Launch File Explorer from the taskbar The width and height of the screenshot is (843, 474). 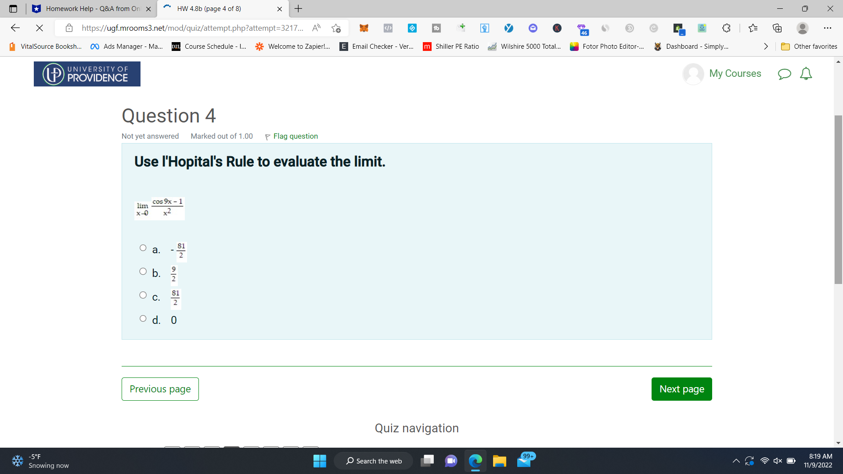tap(499, 461)
